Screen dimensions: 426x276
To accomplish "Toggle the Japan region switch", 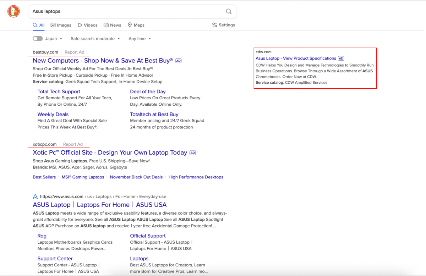I will pos(38,39).
